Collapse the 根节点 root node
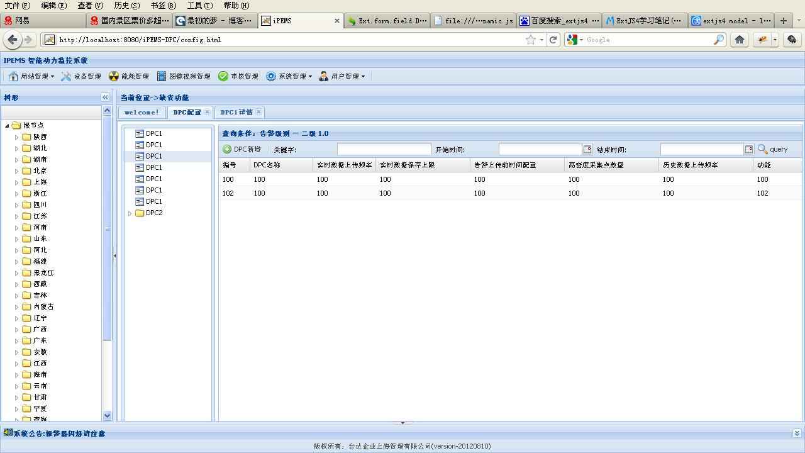 [7, 125]
